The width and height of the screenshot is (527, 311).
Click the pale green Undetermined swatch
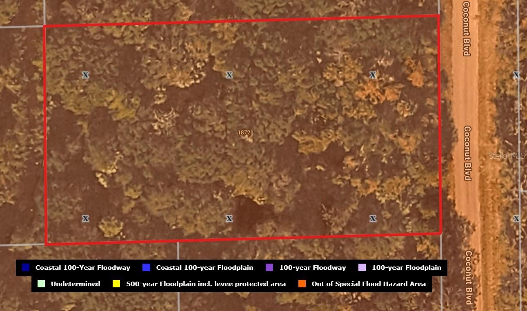click(x=41, y=284)
